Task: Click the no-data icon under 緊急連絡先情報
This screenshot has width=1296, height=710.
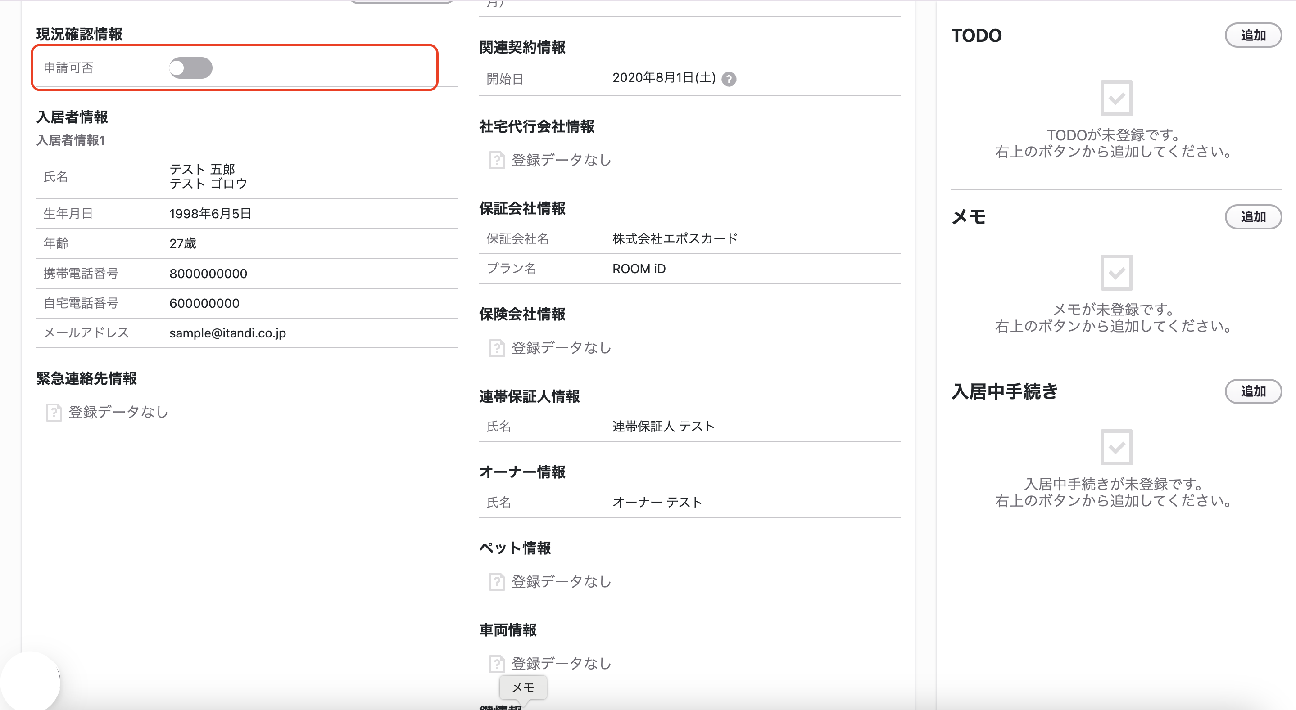Action: (53, 412)
